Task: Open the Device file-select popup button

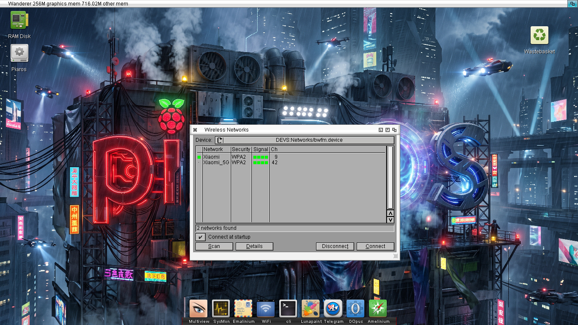Action: [x=220, y=140]
